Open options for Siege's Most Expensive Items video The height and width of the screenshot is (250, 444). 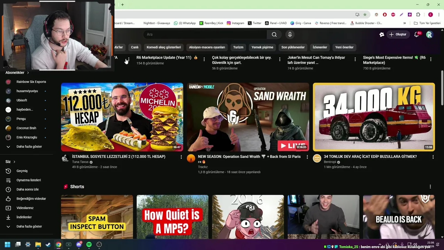[x=430, y=59]
